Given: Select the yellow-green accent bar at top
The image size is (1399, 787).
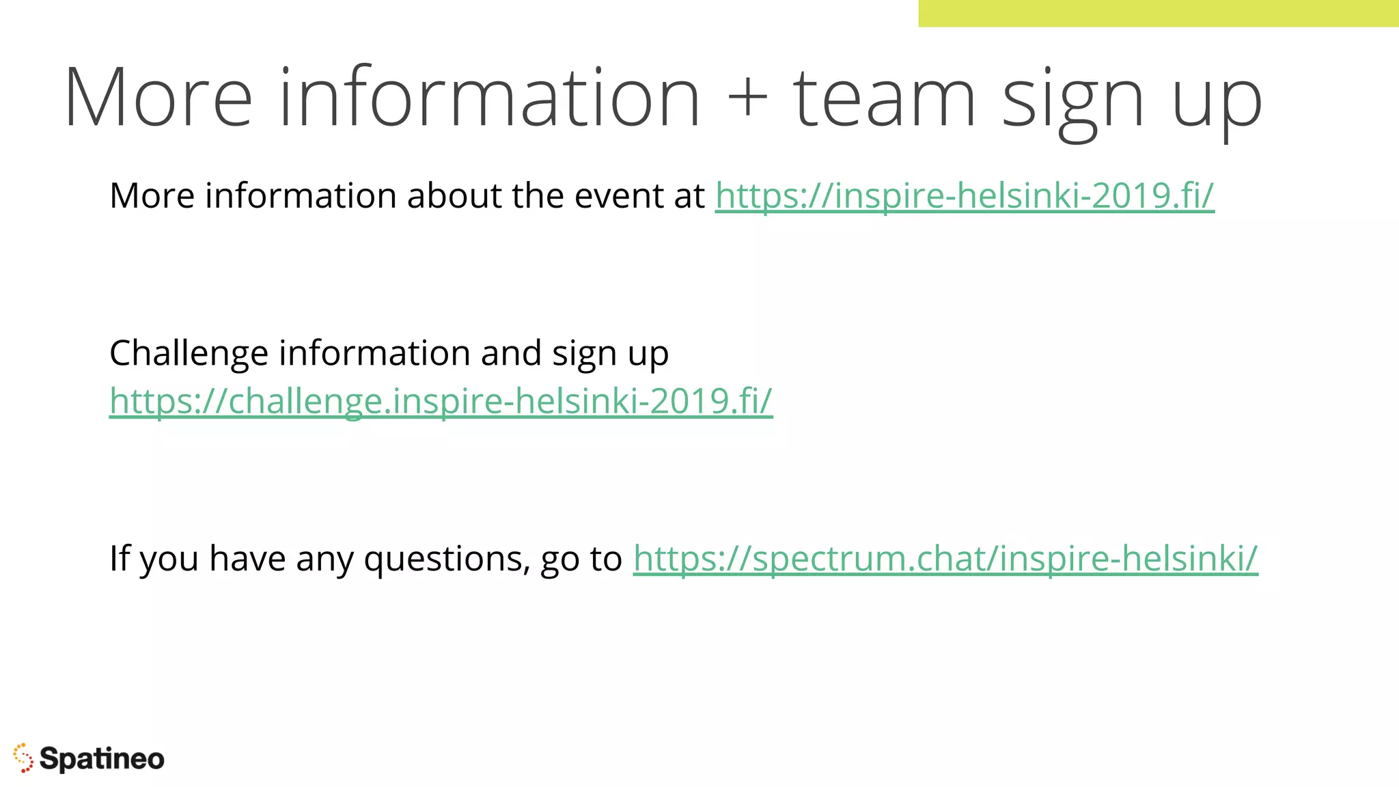Looking at the screenshot, I should click(x=1159, y=14).
